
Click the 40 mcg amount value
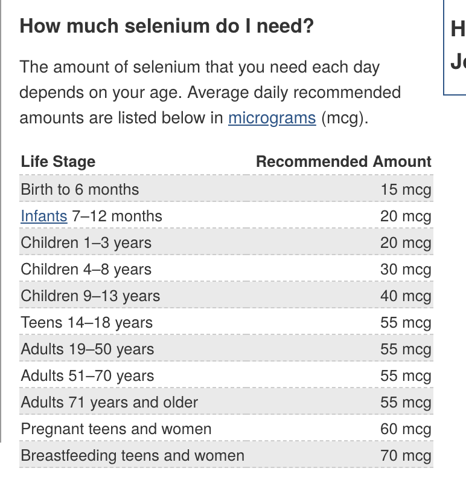pos(406,296)
